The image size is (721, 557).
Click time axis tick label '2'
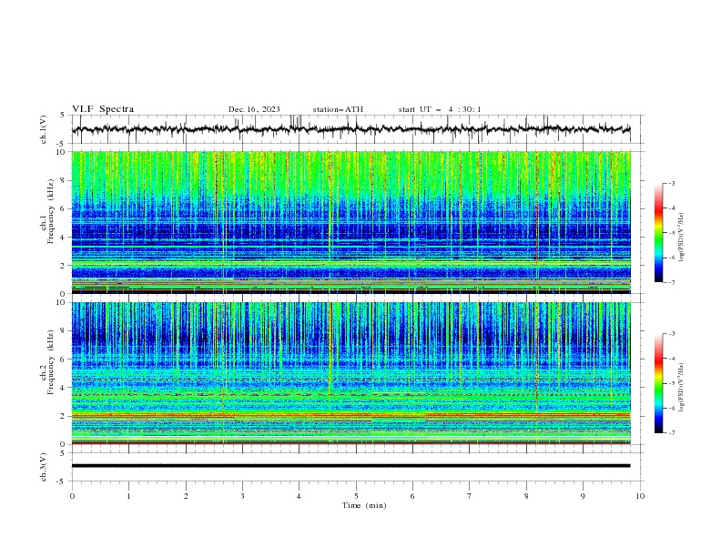186,496
